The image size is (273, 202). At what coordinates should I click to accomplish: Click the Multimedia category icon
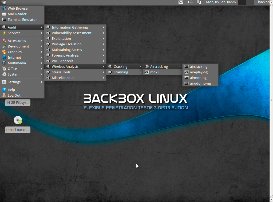point(4,63)
